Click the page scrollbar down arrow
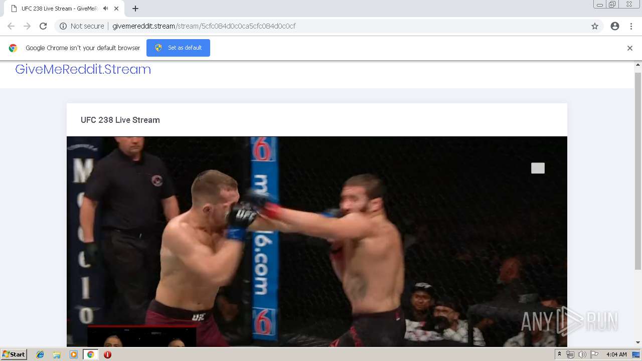This screenshot has height=361, width=642. pos(638,342)
